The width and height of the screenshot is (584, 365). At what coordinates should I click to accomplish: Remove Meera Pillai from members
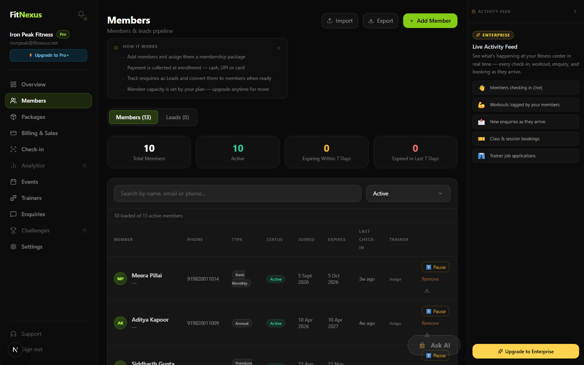click(430, 279)
